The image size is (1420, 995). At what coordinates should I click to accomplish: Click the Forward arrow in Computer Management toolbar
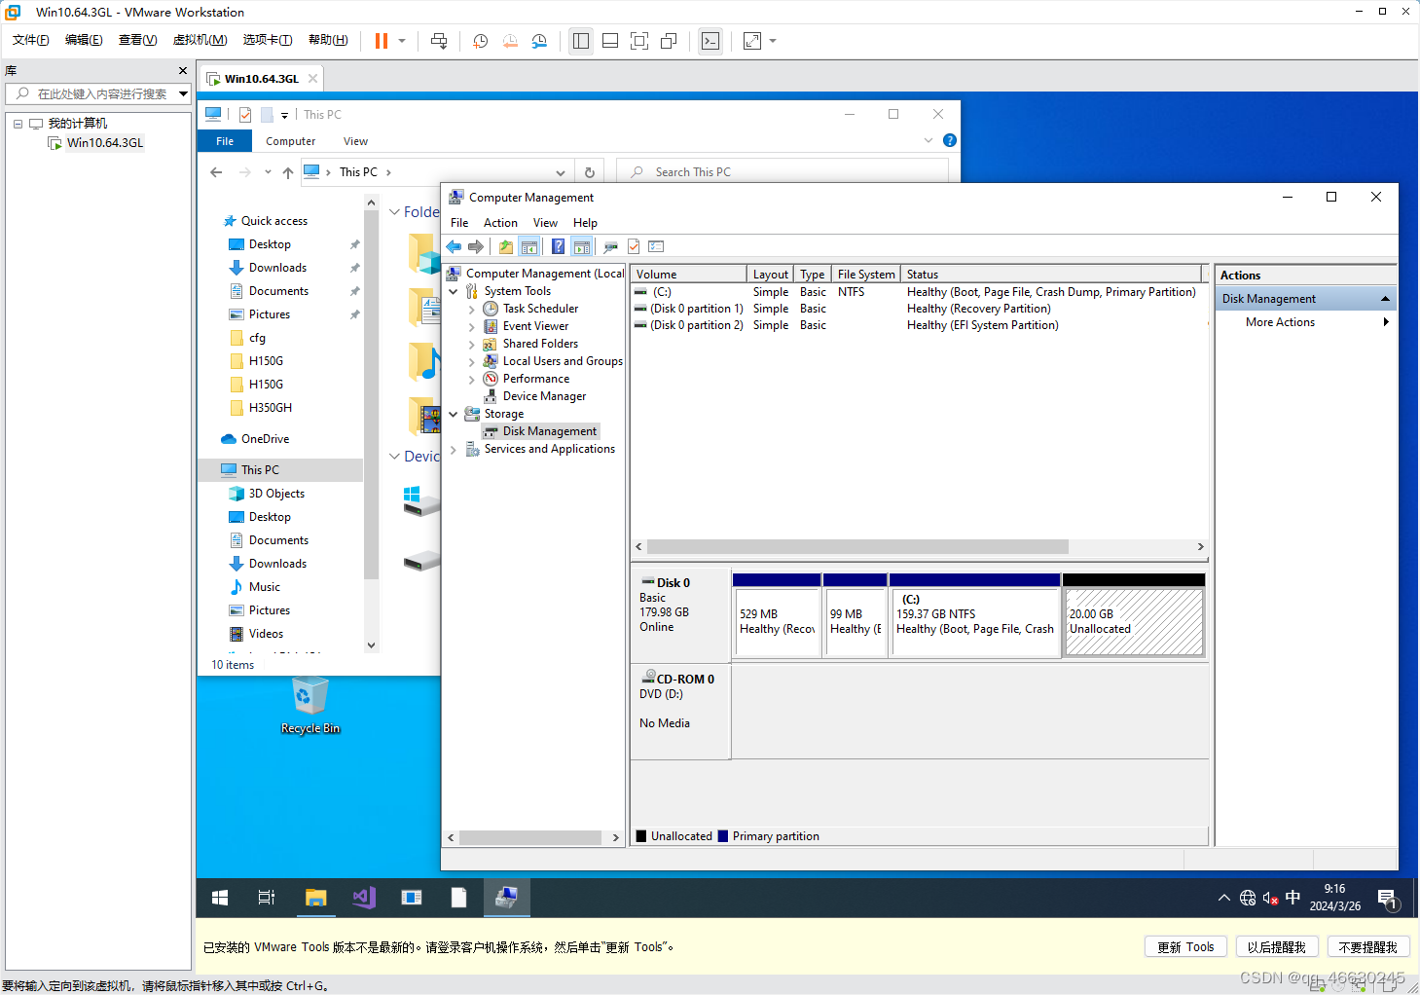(476, 247)
